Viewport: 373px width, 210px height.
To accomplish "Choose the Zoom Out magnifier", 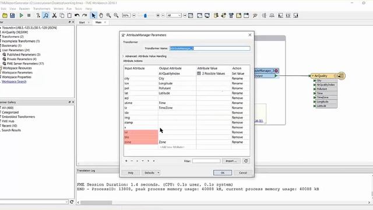I will click(x=116, y=16).
